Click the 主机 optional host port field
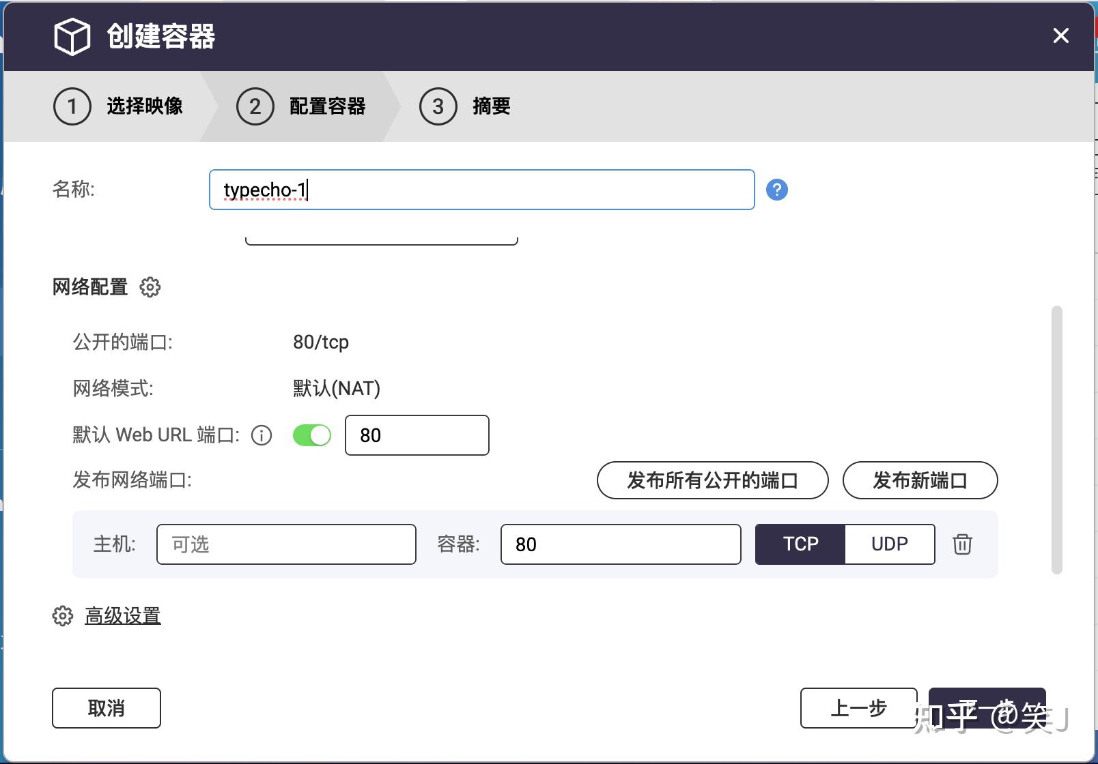 click(285, 544)
